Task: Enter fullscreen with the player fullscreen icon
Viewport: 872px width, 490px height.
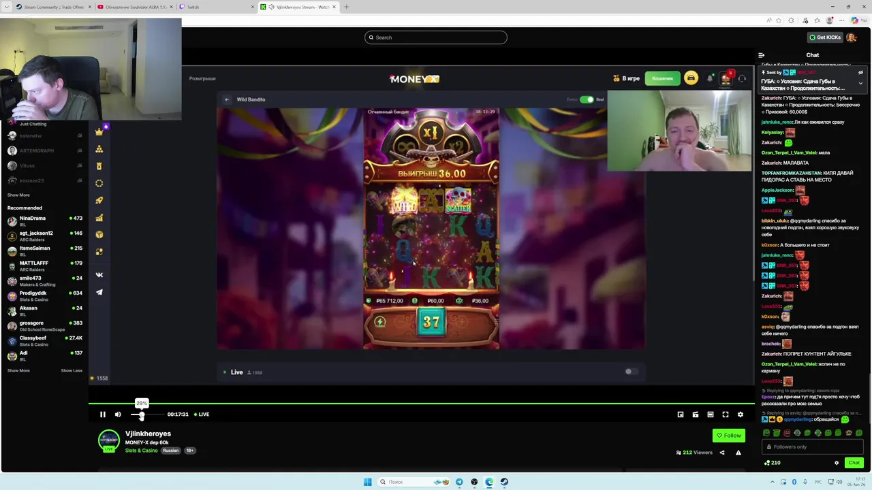Action: point(726,414)
